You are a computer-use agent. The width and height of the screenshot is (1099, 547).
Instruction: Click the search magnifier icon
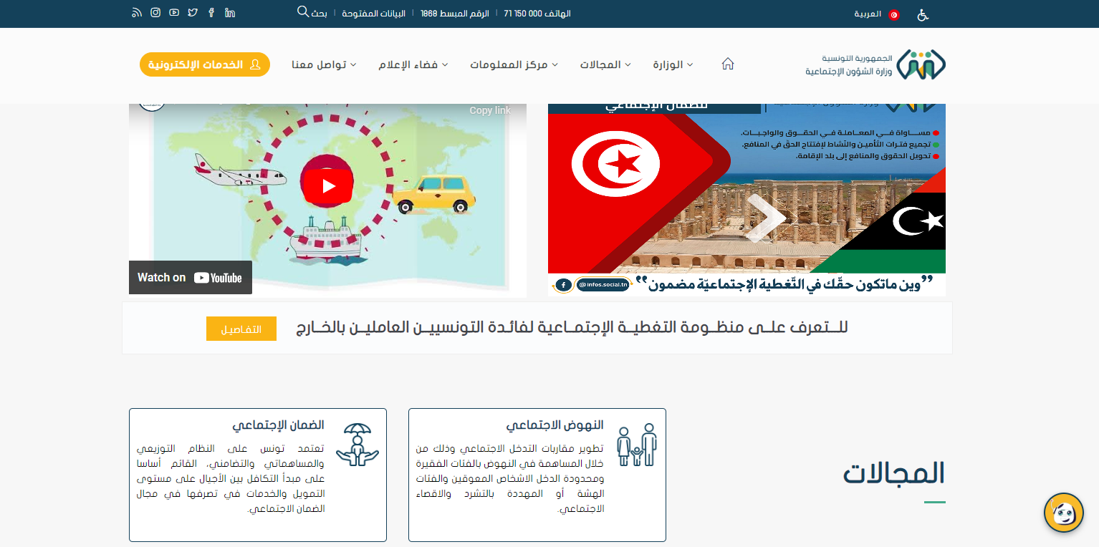pos(303,12)
